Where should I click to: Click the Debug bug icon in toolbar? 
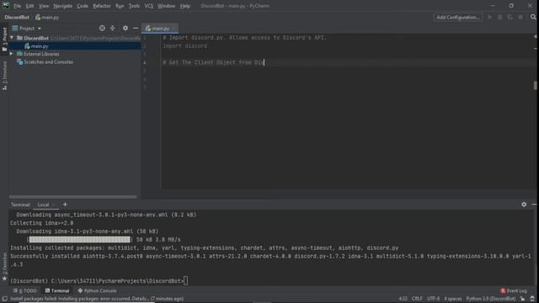[499, 17]
